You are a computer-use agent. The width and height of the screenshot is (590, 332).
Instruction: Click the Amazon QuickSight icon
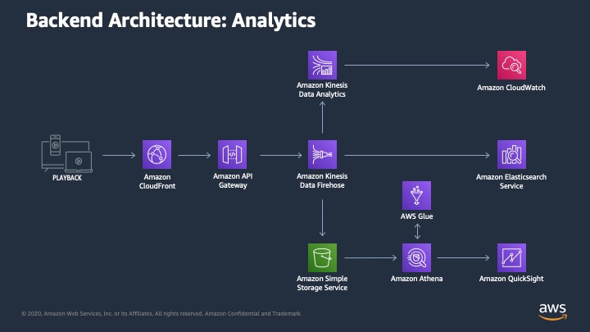pos(511,258)
